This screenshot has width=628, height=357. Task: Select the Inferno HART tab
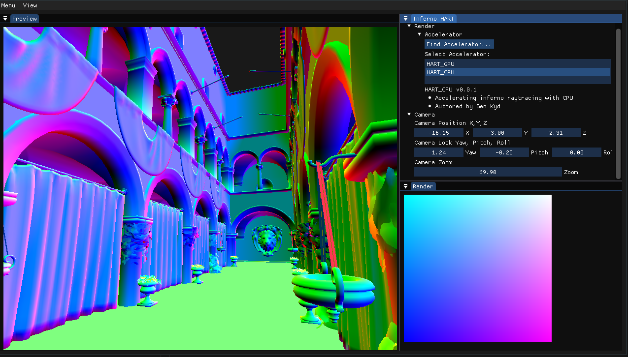pos(433,18)
